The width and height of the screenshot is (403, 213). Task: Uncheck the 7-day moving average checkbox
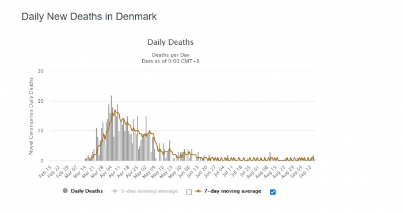click(273, 192)
